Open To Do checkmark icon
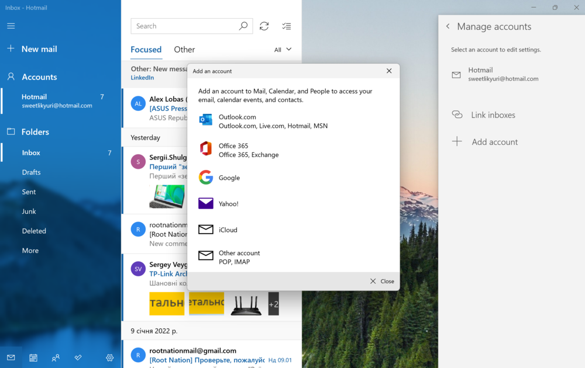 coord(78,357)
